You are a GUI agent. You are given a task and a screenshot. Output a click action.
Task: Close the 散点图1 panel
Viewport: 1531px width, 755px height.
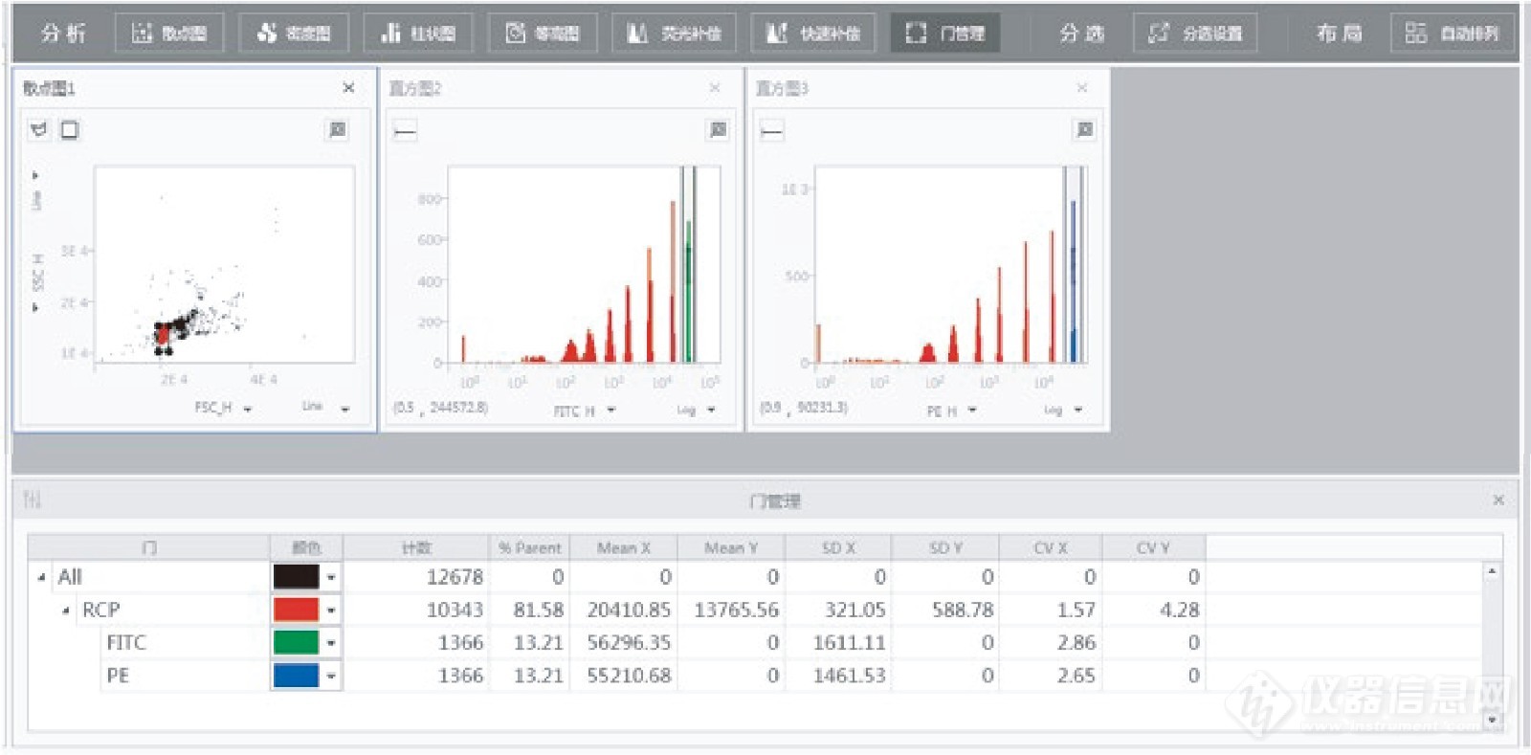(x=348, y=87)
